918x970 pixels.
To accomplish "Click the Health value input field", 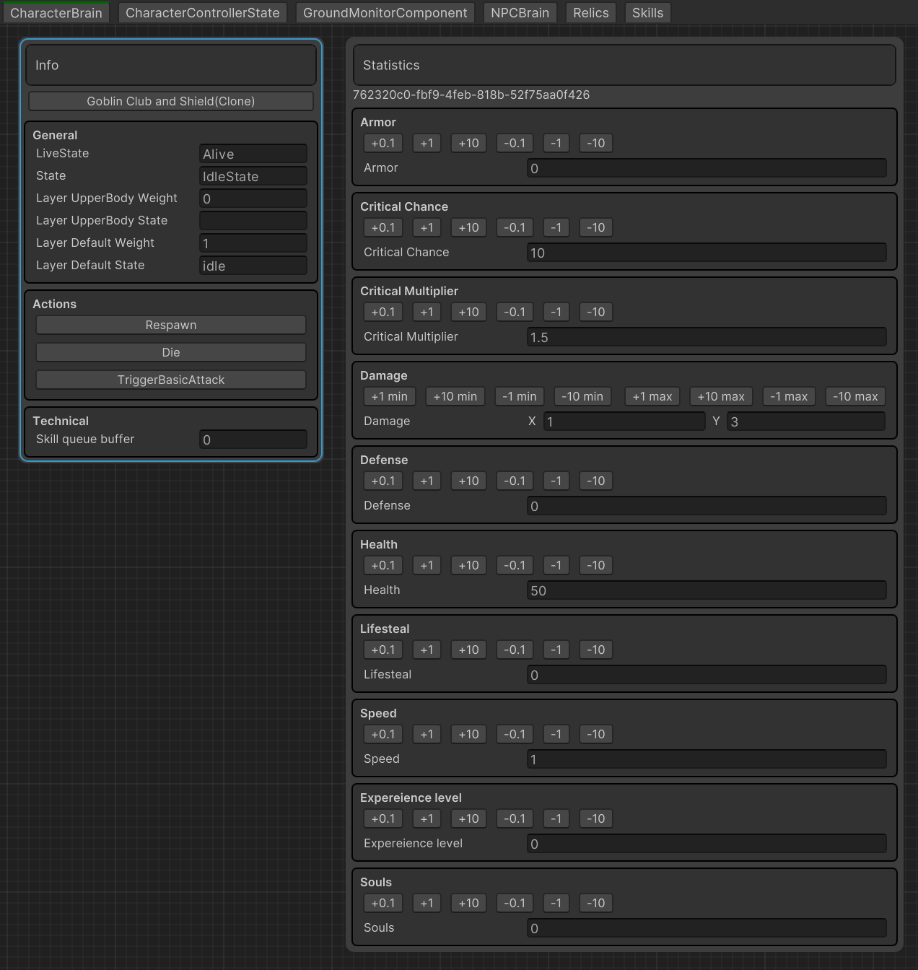I will [707, 590].
